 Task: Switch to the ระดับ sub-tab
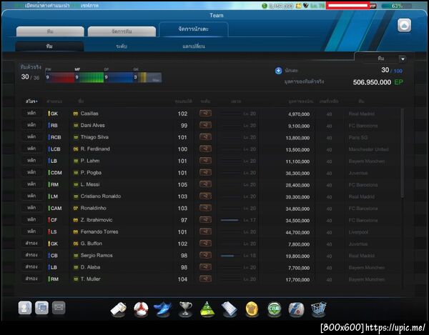(122, 46)
